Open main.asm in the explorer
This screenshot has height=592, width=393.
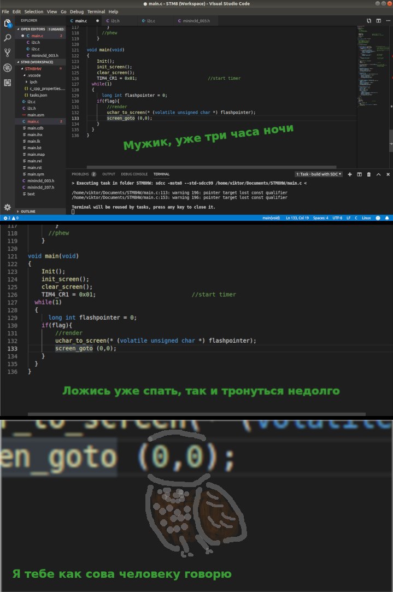pos(40,115)
